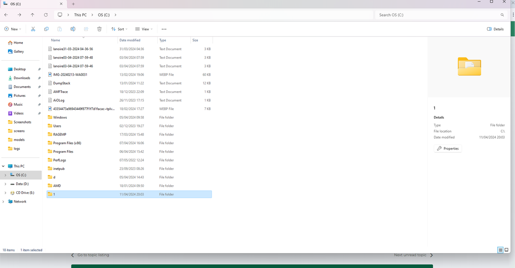This screenshot has width=515, height=268.
Task: Click the Share icon in toolbar
Action: [x=86, y=29]
